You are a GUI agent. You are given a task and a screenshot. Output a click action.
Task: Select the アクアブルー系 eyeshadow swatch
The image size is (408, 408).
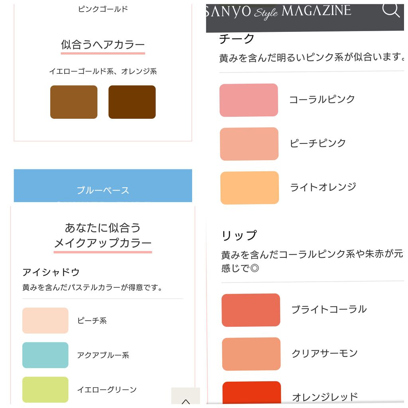(45, 355)
